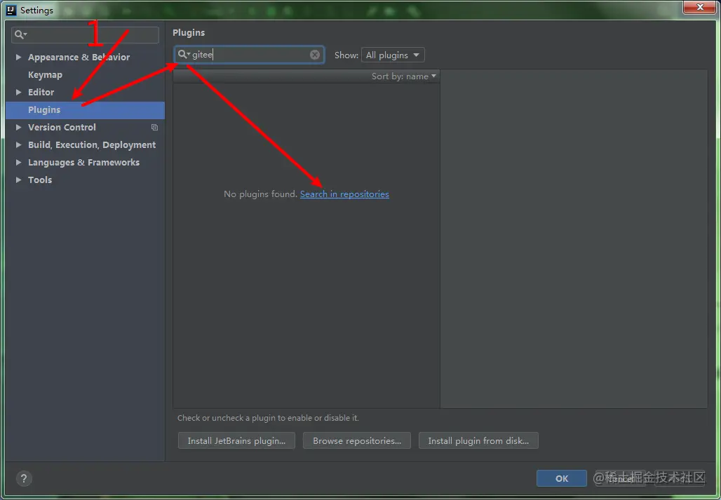This screenshot has width=721, height=500.
Task: Click Search in repositories link
Action: (344, 194)
